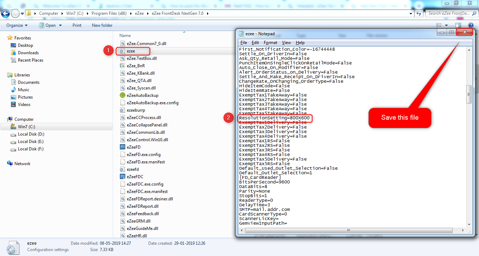Select eZeeGuideMe.dll file
479x256 pixels.
pos(142,229)
